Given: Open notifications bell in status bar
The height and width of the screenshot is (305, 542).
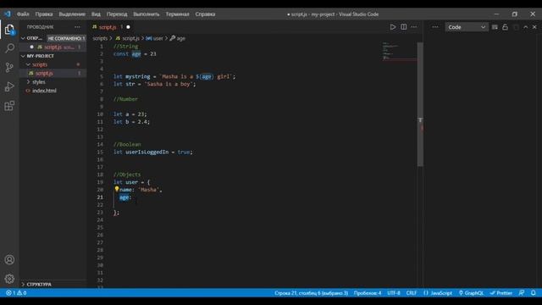Looking at the screenshot, I should pyautogui.click(x=533, y=293).
